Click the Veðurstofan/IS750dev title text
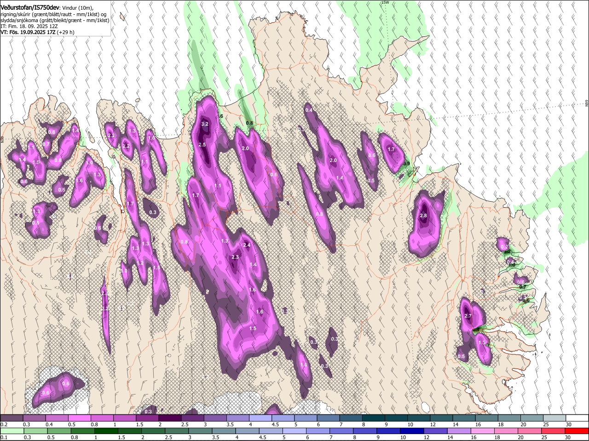Viewport: 589px width, 441px height. pyautogui.click(x=30, y=8)
